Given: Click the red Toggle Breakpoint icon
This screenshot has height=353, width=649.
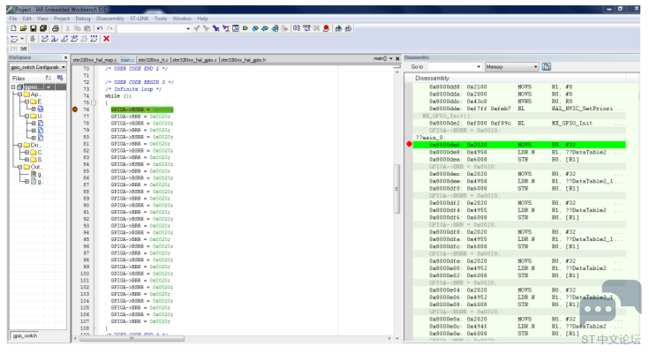Looking at the screenshot, I should pyautogui.click(x=326, y=28).
